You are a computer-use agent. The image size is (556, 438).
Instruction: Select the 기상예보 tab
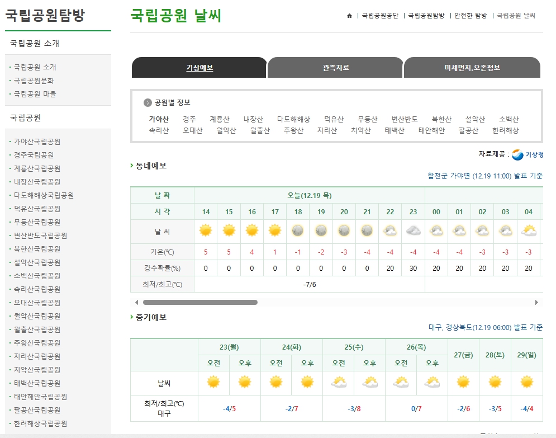point(199,68)
